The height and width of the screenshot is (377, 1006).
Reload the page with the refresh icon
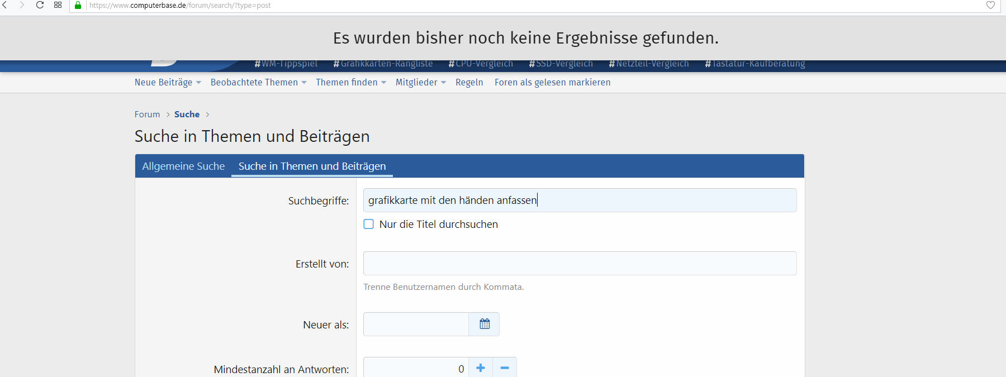click(40, 5)
